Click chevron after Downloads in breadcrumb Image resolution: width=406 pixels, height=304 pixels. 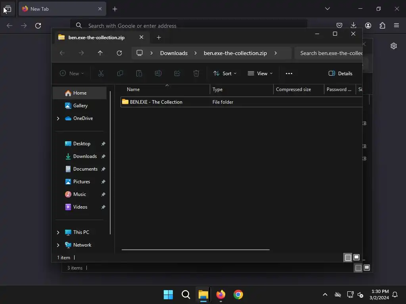(195, 53)
